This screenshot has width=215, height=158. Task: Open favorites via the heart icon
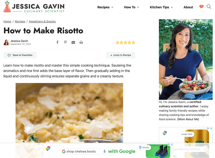(201, 7)
